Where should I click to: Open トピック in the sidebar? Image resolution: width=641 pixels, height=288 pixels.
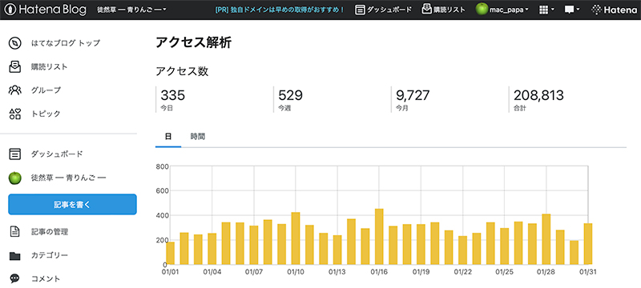pyautogui.click(x=46, y=114)
